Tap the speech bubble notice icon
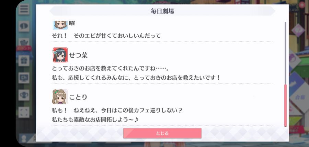 pyautogui.click(x=24, y=26)
